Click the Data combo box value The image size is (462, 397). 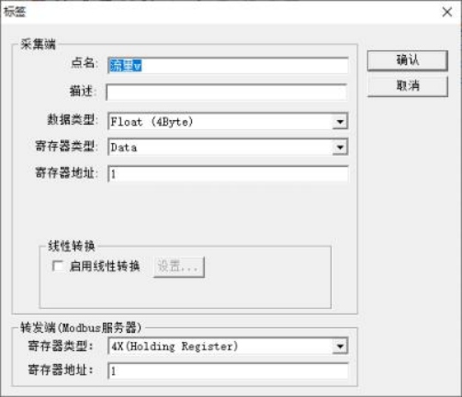(x=124, y=148)
